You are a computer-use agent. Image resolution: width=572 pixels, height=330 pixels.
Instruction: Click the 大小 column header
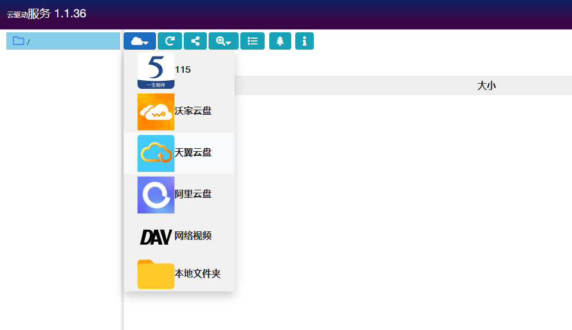pyautogui.click(x=486, y=85)
